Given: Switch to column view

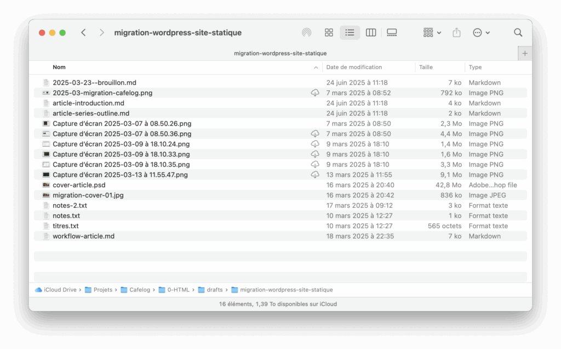Looking at the screenshot, I should [371, 33].
